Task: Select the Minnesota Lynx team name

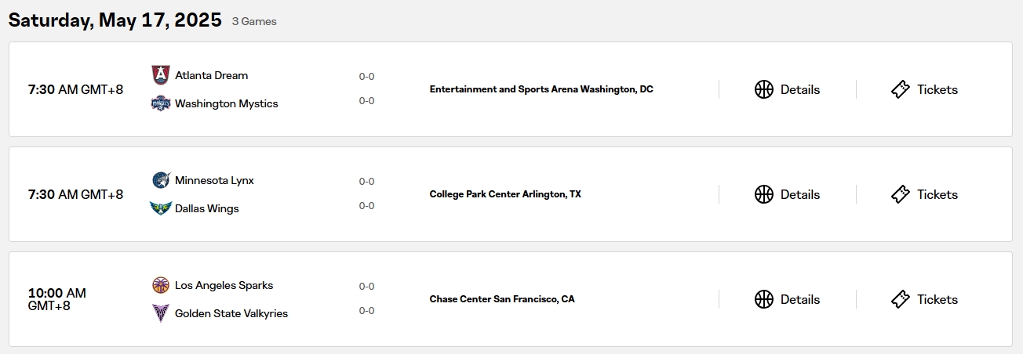Action: pos(214,180)
